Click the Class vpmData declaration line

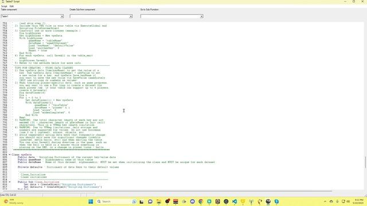(22, 154)
